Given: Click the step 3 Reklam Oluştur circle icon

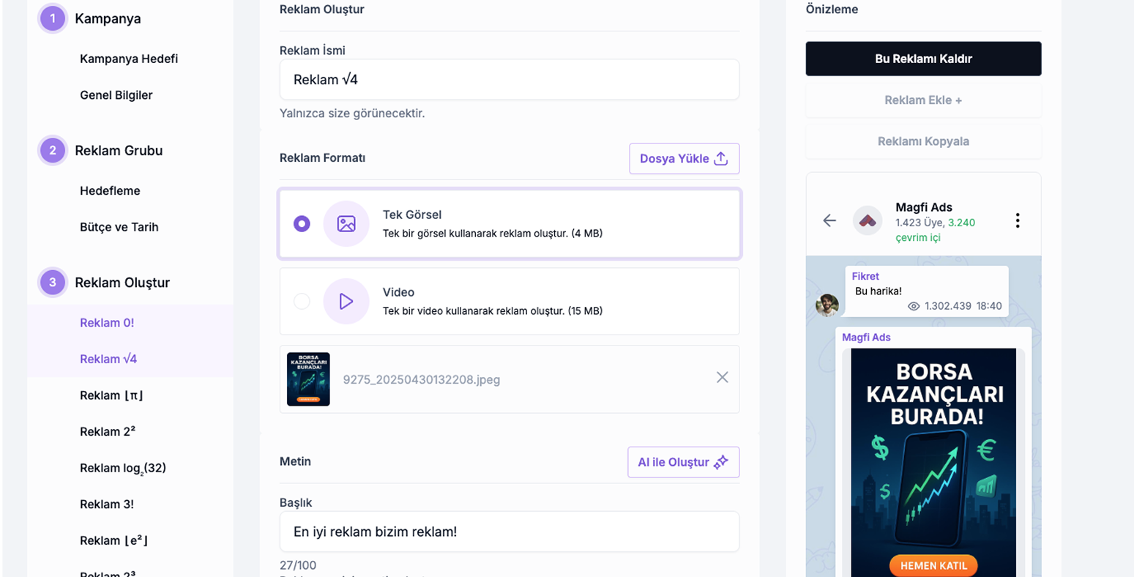Looking at the screenshot, I should [53, 283].
